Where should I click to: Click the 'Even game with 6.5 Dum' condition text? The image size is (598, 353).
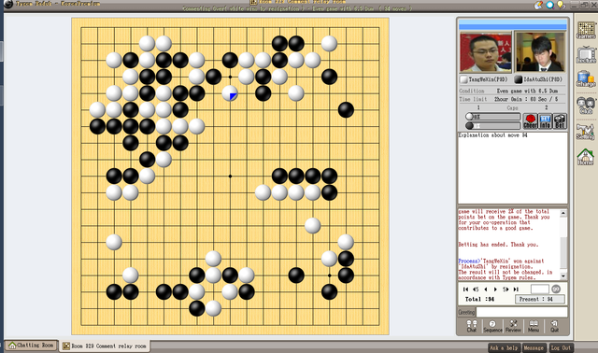(527, 92)
